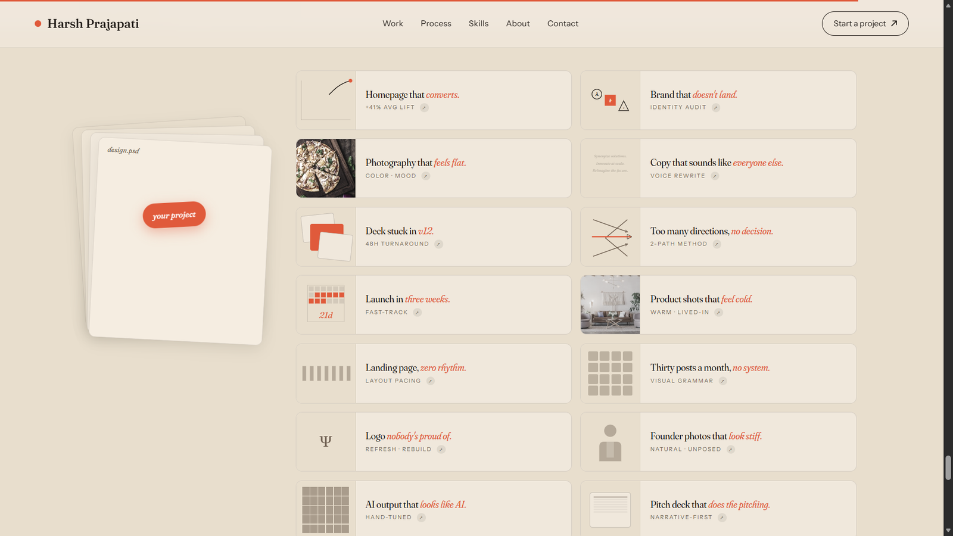
Task: Click the arrow icon next to FAST-TRACK
Action: click(x=417, y=313)
